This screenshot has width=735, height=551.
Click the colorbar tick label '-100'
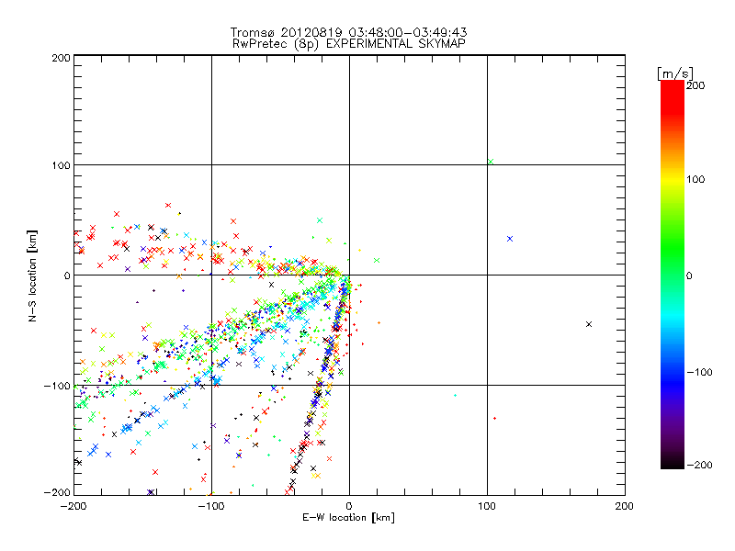(x=699, y=372)
